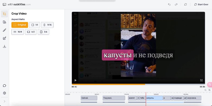Open the templates panel icon
Image resolution: width=212 pixels, height=106 pixels.
(x=5, y=22)
